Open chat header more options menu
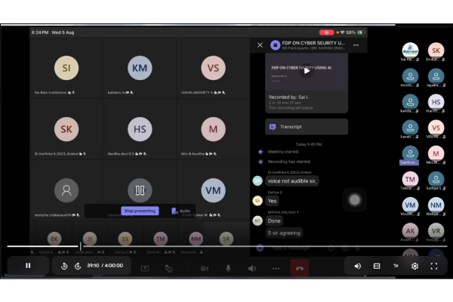Screen dimensions: 453x302 coord(356,45)
